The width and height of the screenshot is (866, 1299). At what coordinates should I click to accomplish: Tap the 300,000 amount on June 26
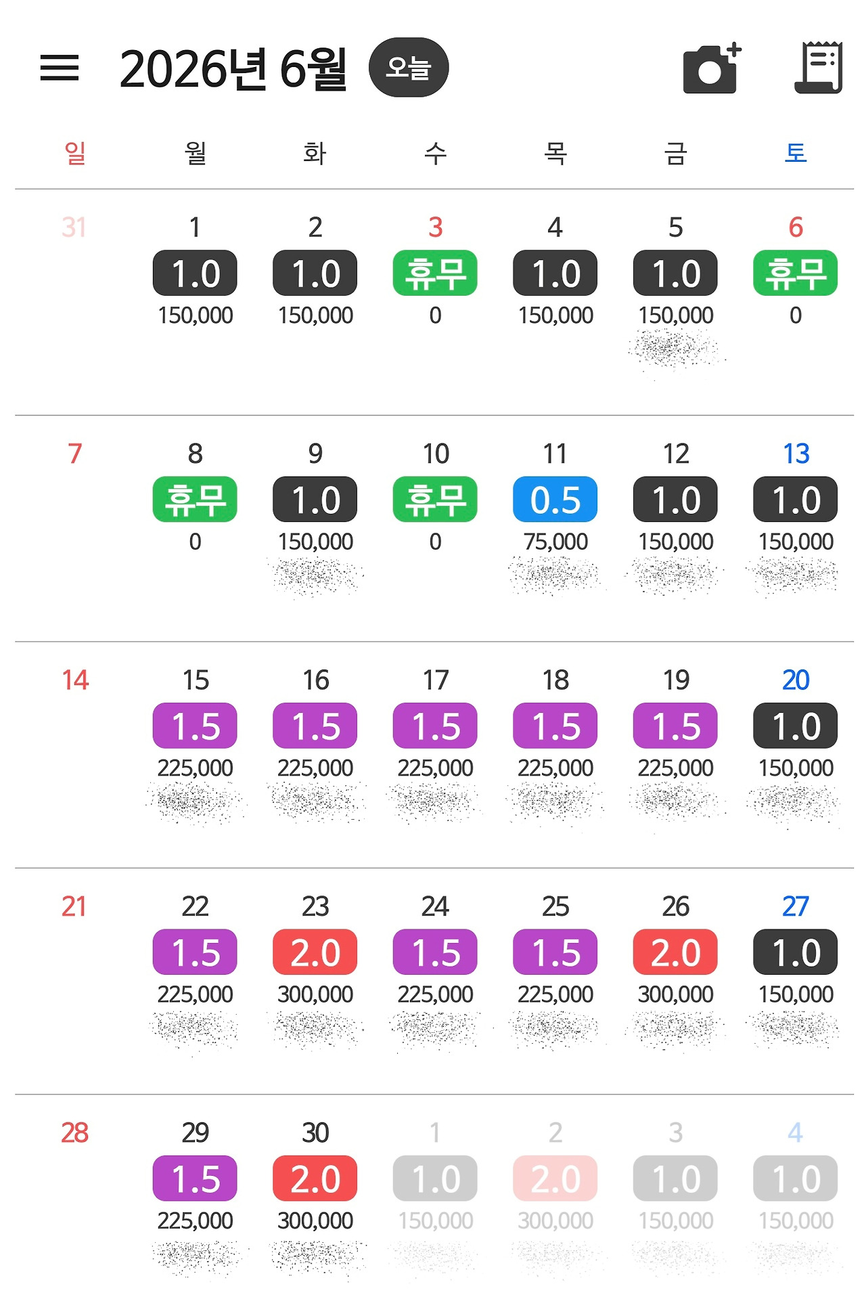(676, 994)
